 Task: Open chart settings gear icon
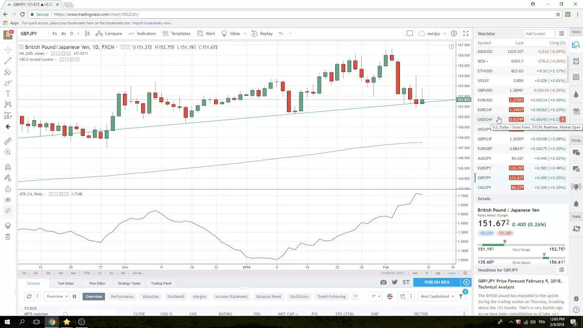click(454, 33)
